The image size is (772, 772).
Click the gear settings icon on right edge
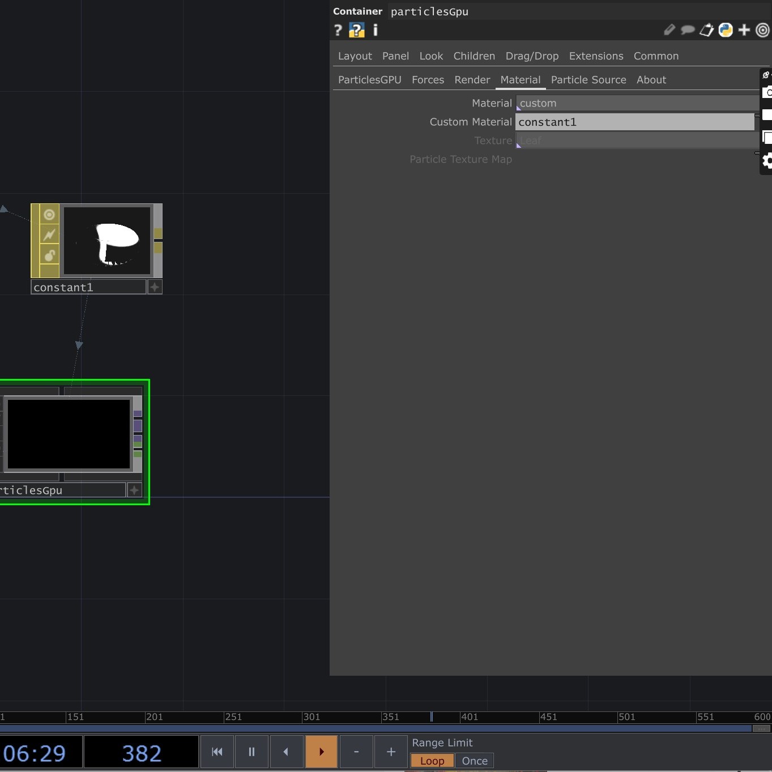pos(767,161)
